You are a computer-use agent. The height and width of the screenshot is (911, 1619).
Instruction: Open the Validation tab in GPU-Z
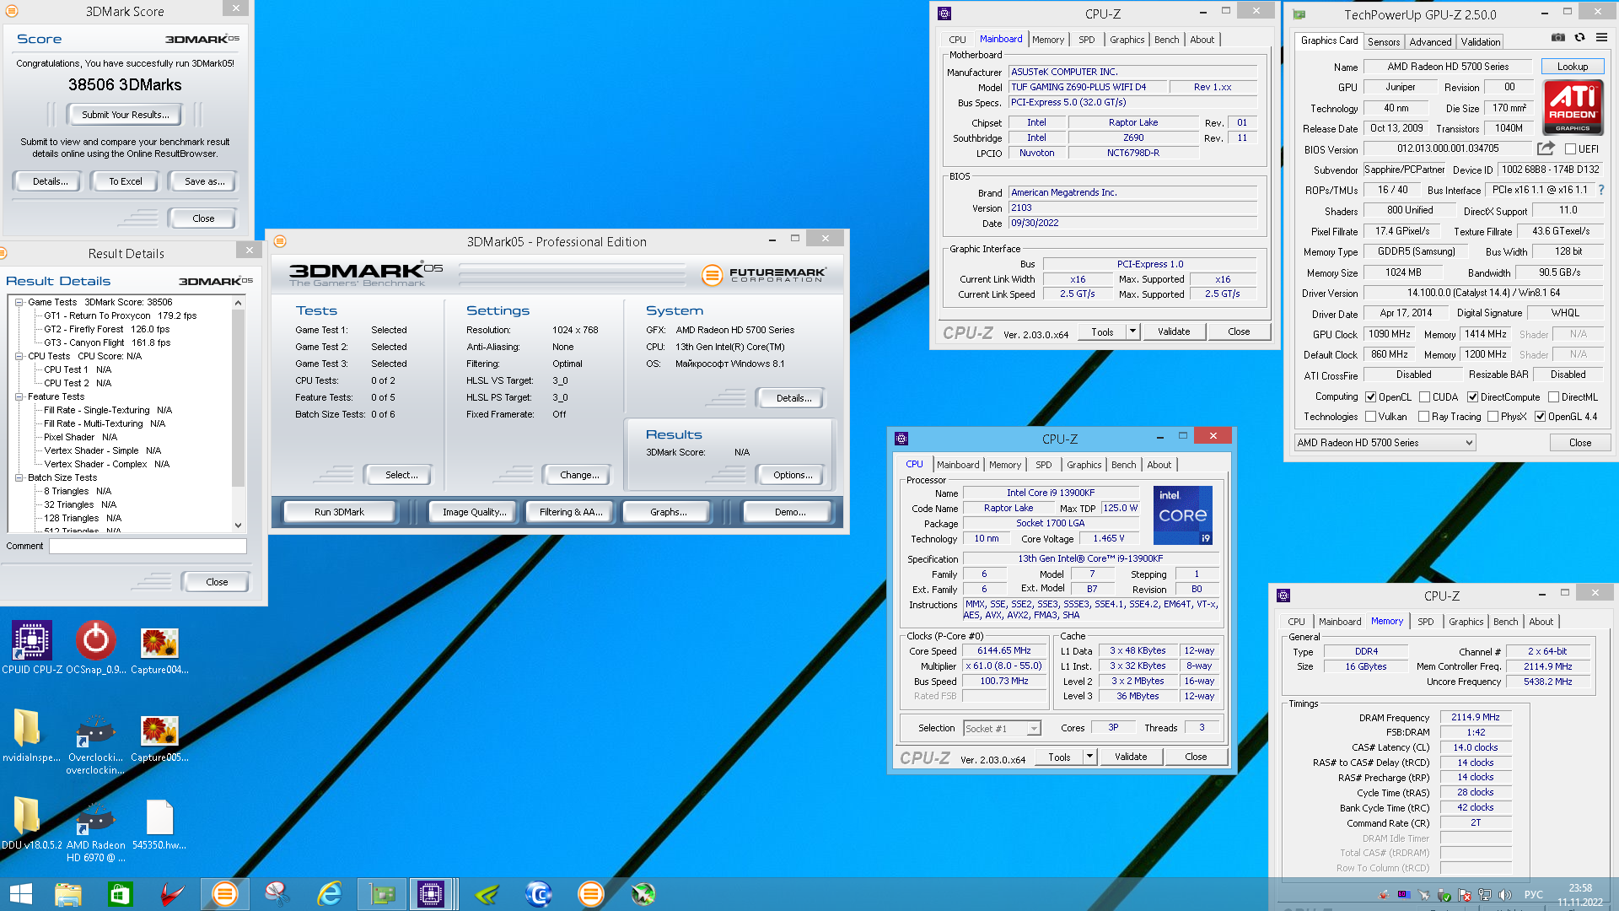pos(1480,41)
